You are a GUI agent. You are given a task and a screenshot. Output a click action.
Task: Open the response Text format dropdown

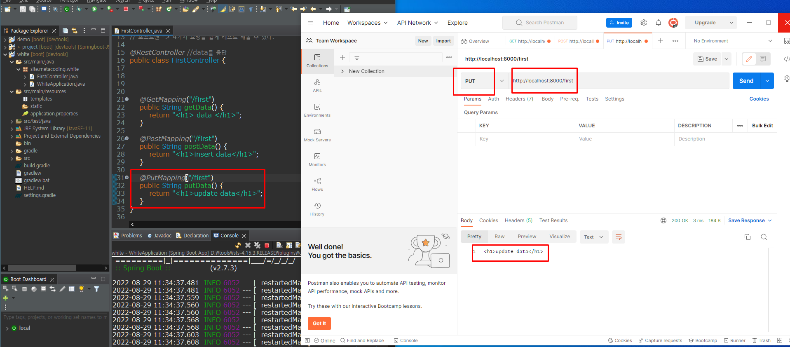pyautogui.click(x=594, y=237)
